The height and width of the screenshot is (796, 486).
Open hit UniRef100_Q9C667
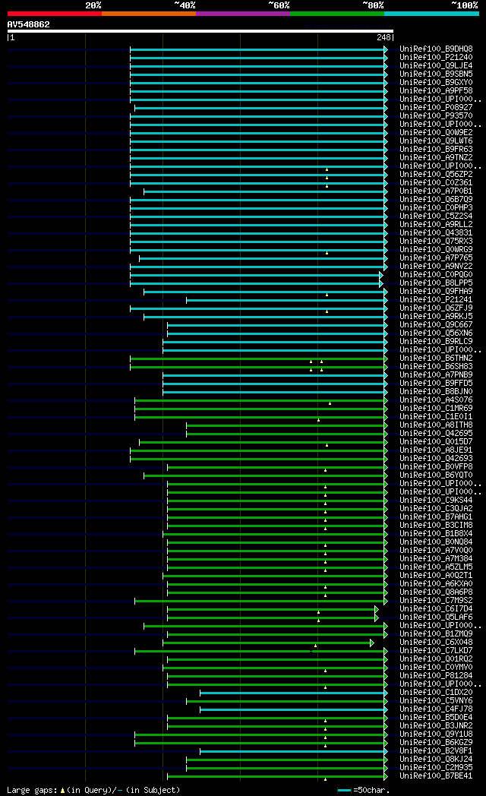(x=436, y=324)
